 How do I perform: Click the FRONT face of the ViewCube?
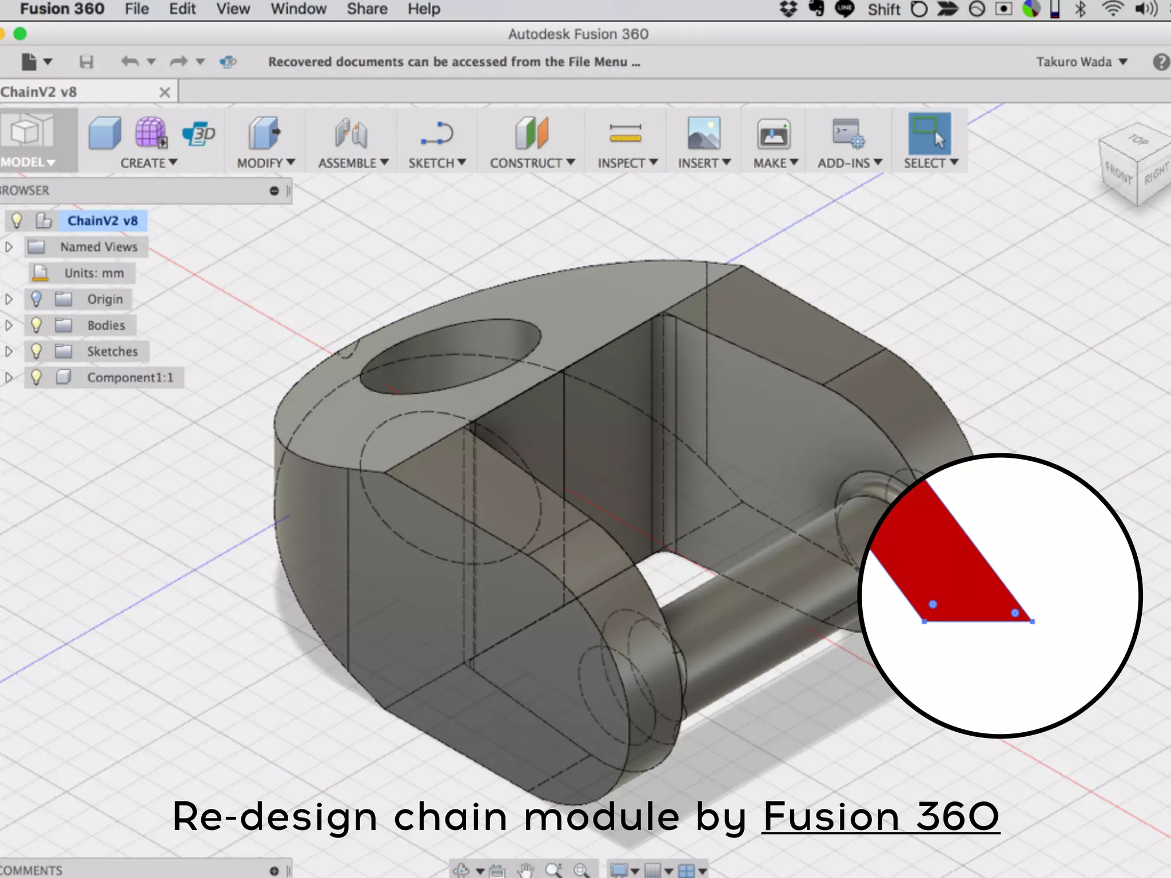click(1118, 172)
